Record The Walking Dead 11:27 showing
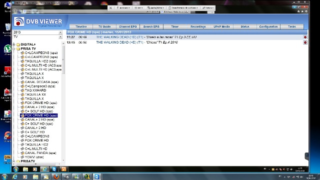320x180 pixels. click(x=305, y=37)
